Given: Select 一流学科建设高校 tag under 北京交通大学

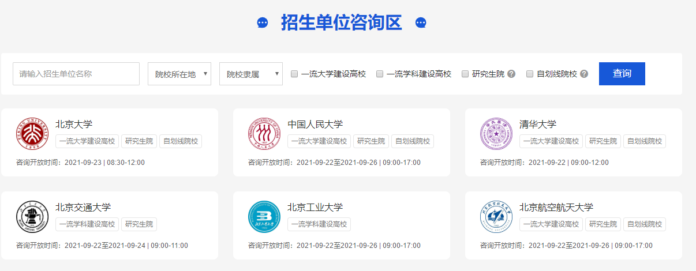Looking at the screenshot, I should pos(88,224).
